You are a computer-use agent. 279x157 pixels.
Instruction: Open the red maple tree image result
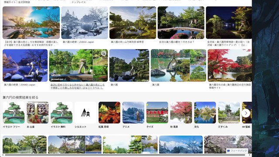pyautogui.click(x=230, y=65)
